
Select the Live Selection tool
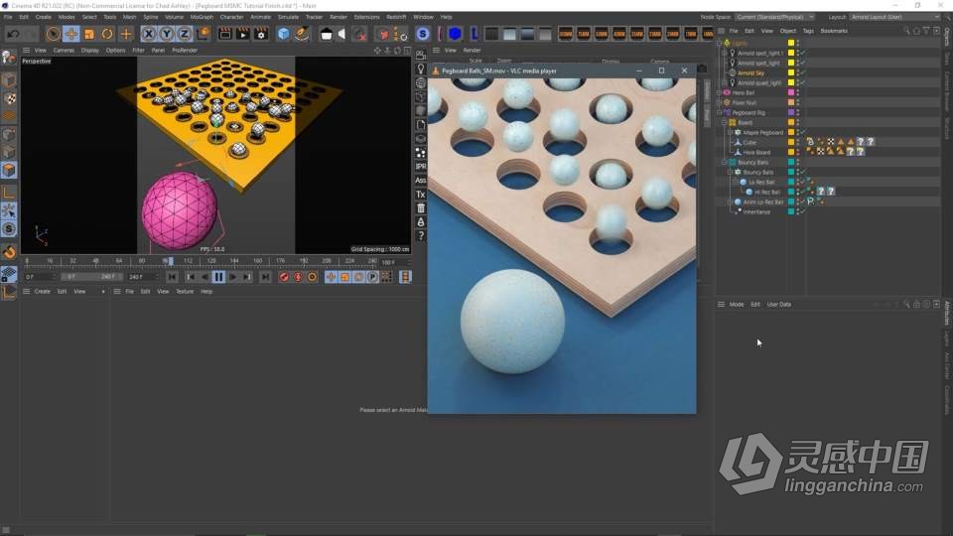click(x=53, y=34)
